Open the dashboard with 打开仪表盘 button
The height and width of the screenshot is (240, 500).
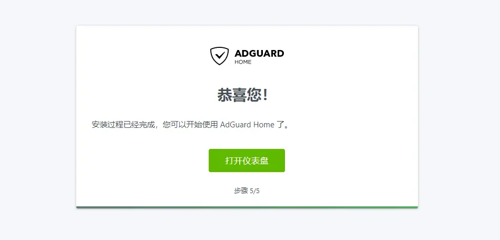(247, 161)
